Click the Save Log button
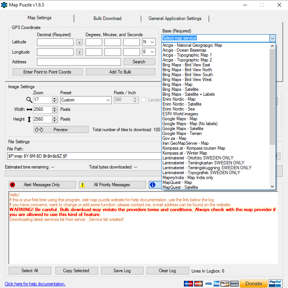The height and width of the screenshot is (288, 288). [122, 271]
